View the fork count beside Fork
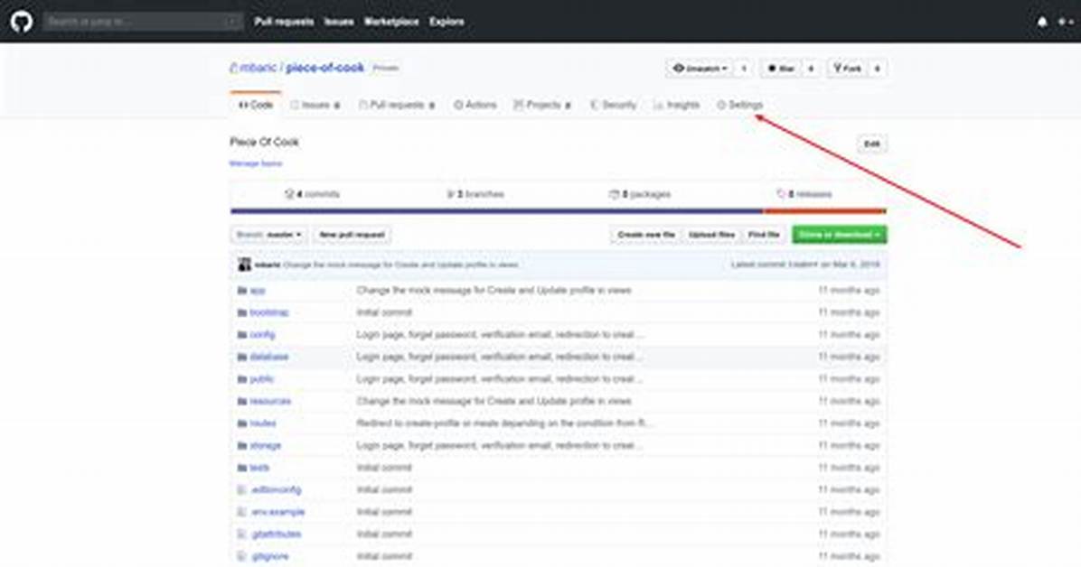1081x567 pixels. pos(877,69)
